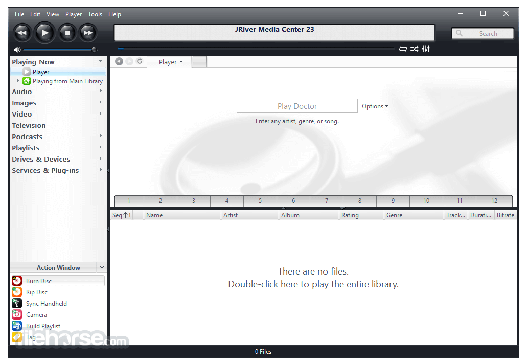Expand the Drives & Devices arrow

coord(100,158)
